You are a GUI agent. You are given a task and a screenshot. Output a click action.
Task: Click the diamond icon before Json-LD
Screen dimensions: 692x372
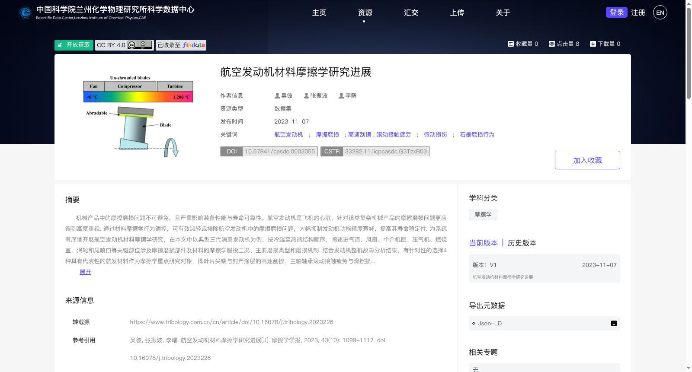[474, 323]
